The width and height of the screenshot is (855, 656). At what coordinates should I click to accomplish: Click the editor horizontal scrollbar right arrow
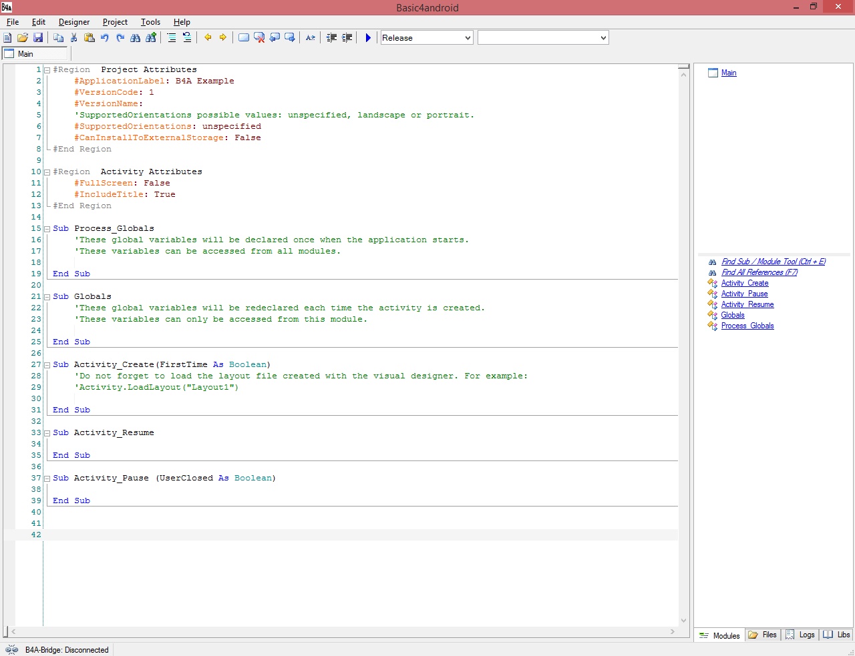tap(672, 631)
